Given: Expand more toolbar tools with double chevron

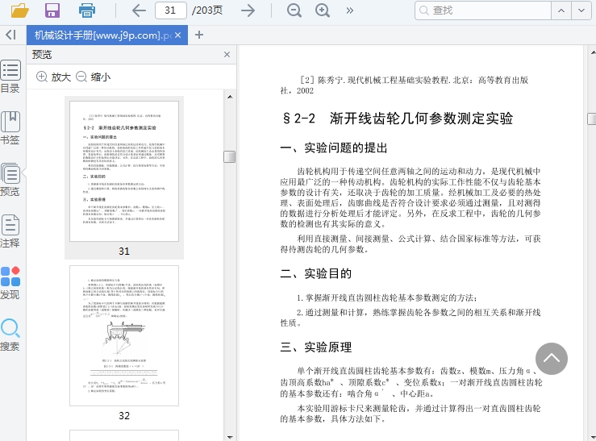Looking at the screenshot, I should [x=349, y=10].
